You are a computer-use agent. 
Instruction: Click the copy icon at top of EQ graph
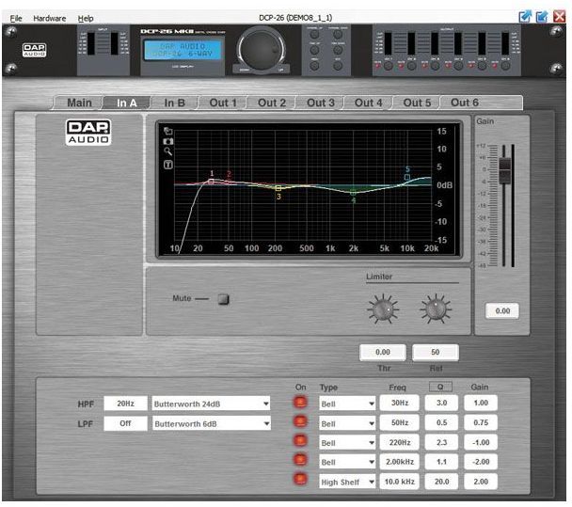click(x=167, y=130)
